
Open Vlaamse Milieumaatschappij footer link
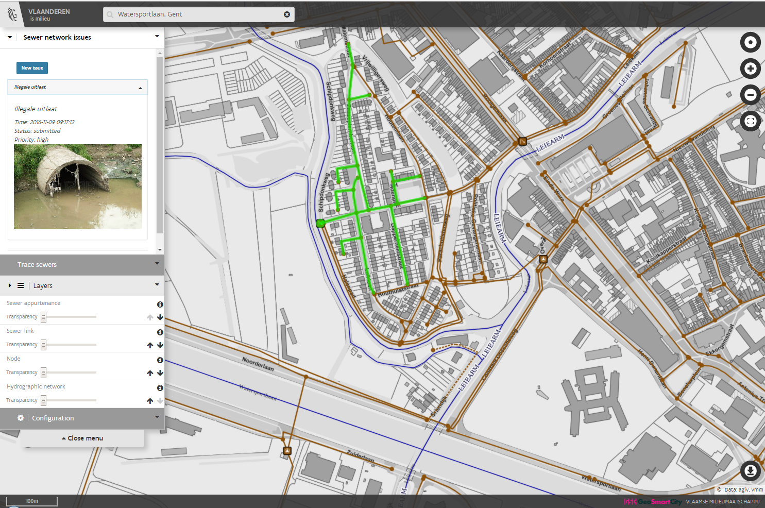723,502
